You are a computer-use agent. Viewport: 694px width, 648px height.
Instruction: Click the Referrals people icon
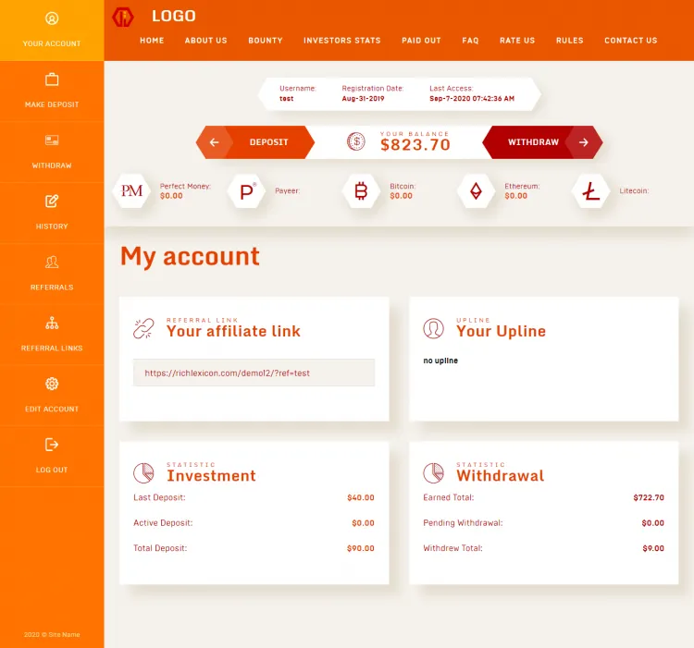click(52, 263)
